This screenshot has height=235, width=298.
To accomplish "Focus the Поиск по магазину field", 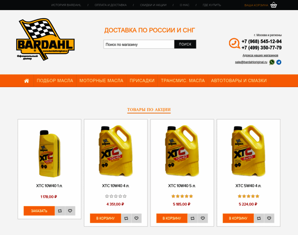I will click(139, 44).
